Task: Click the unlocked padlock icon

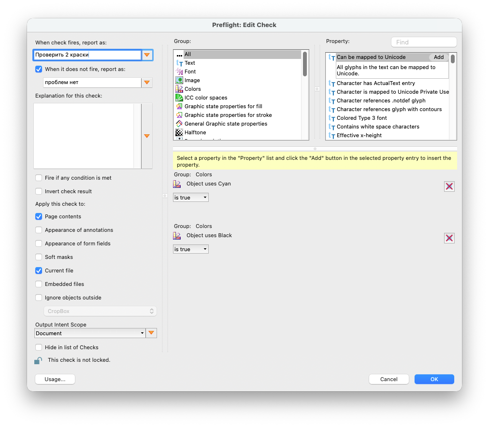Action: 38,360
